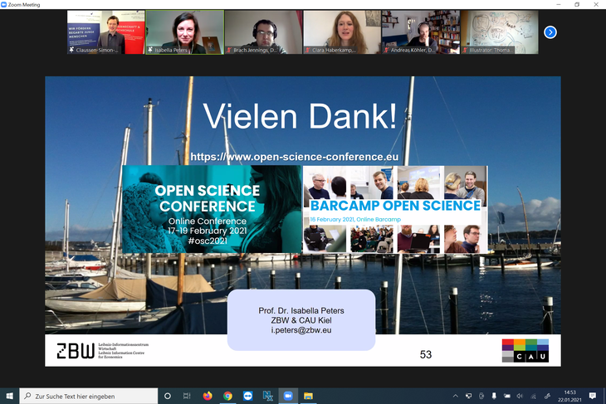The width and height of the screenshot is (606, 404).
Task: Select Isabella Peters video tile
Action: point(185,32)
